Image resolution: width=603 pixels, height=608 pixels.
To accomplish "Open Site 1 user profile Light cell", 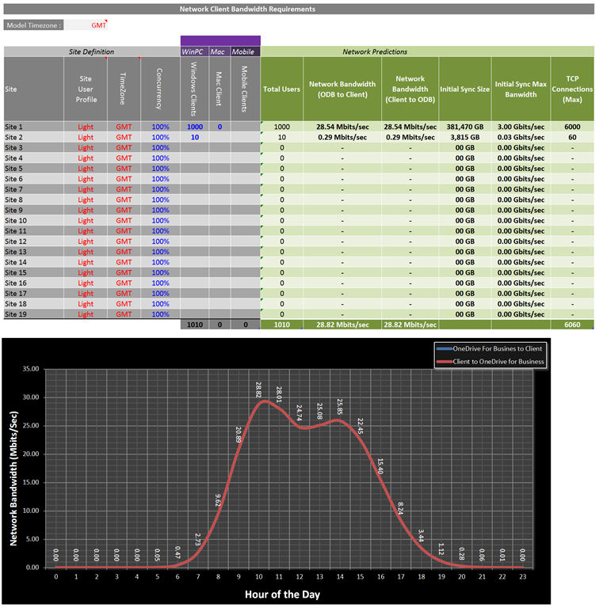I will [86, 127].
